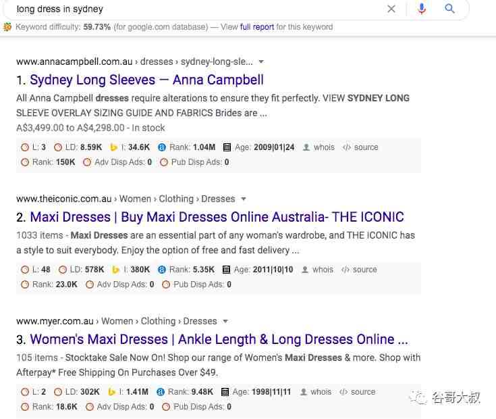Clear the search query with the X icon
This screenshot has height=419, width=496.
point(391,9)
